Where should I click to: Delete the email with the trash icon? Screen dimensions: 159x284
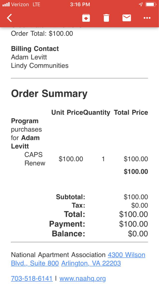click(106, 18)
